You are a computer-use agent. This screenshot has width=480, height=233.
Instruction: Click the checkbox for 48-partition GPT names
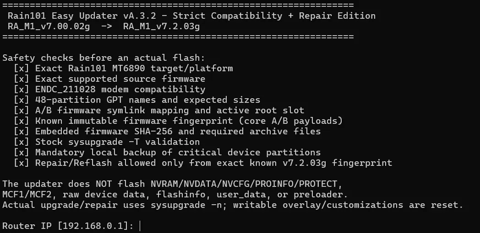[22, 100]
